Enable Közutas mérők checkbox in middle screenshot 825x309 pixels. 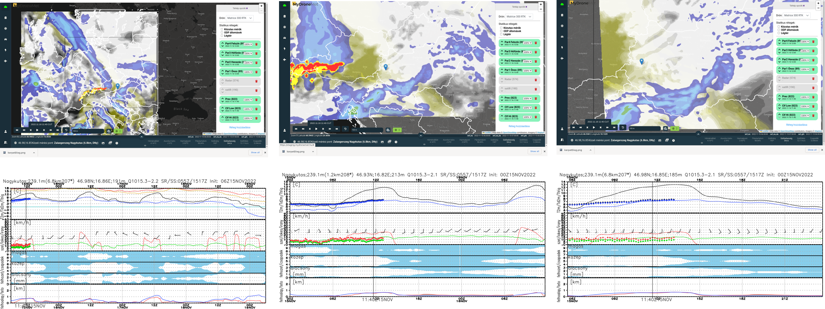coord(501,28)
